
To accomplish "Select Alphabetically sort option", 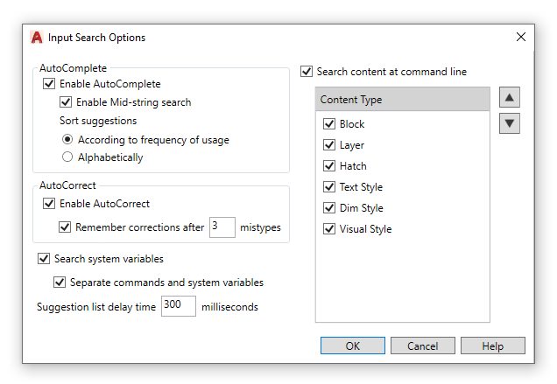I will click(67, 157).
